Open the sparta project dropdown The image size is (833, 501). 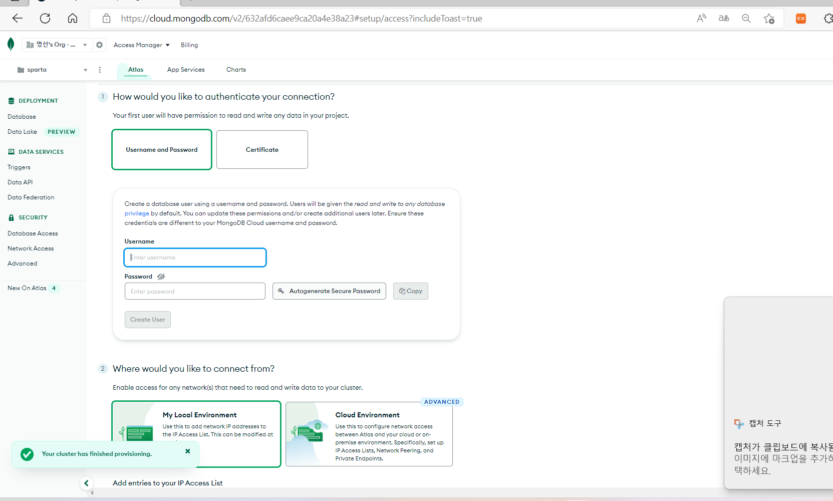coord(53,70)
